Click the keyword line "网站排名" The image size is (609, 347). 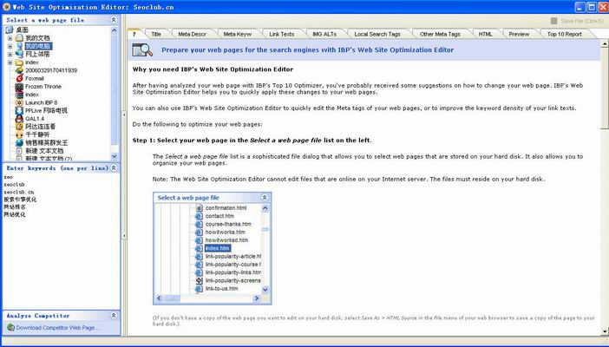tap(15, 207)
